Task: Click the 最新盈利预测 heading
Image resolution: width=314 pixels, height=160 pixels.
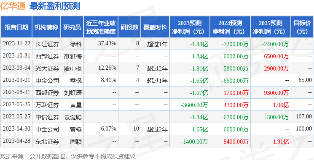Action: pos(55,6)
